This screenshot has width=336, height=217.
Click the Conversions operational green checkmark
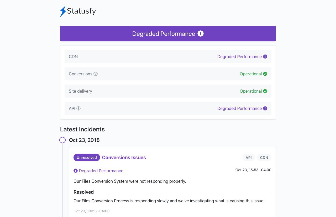(265, 74)
